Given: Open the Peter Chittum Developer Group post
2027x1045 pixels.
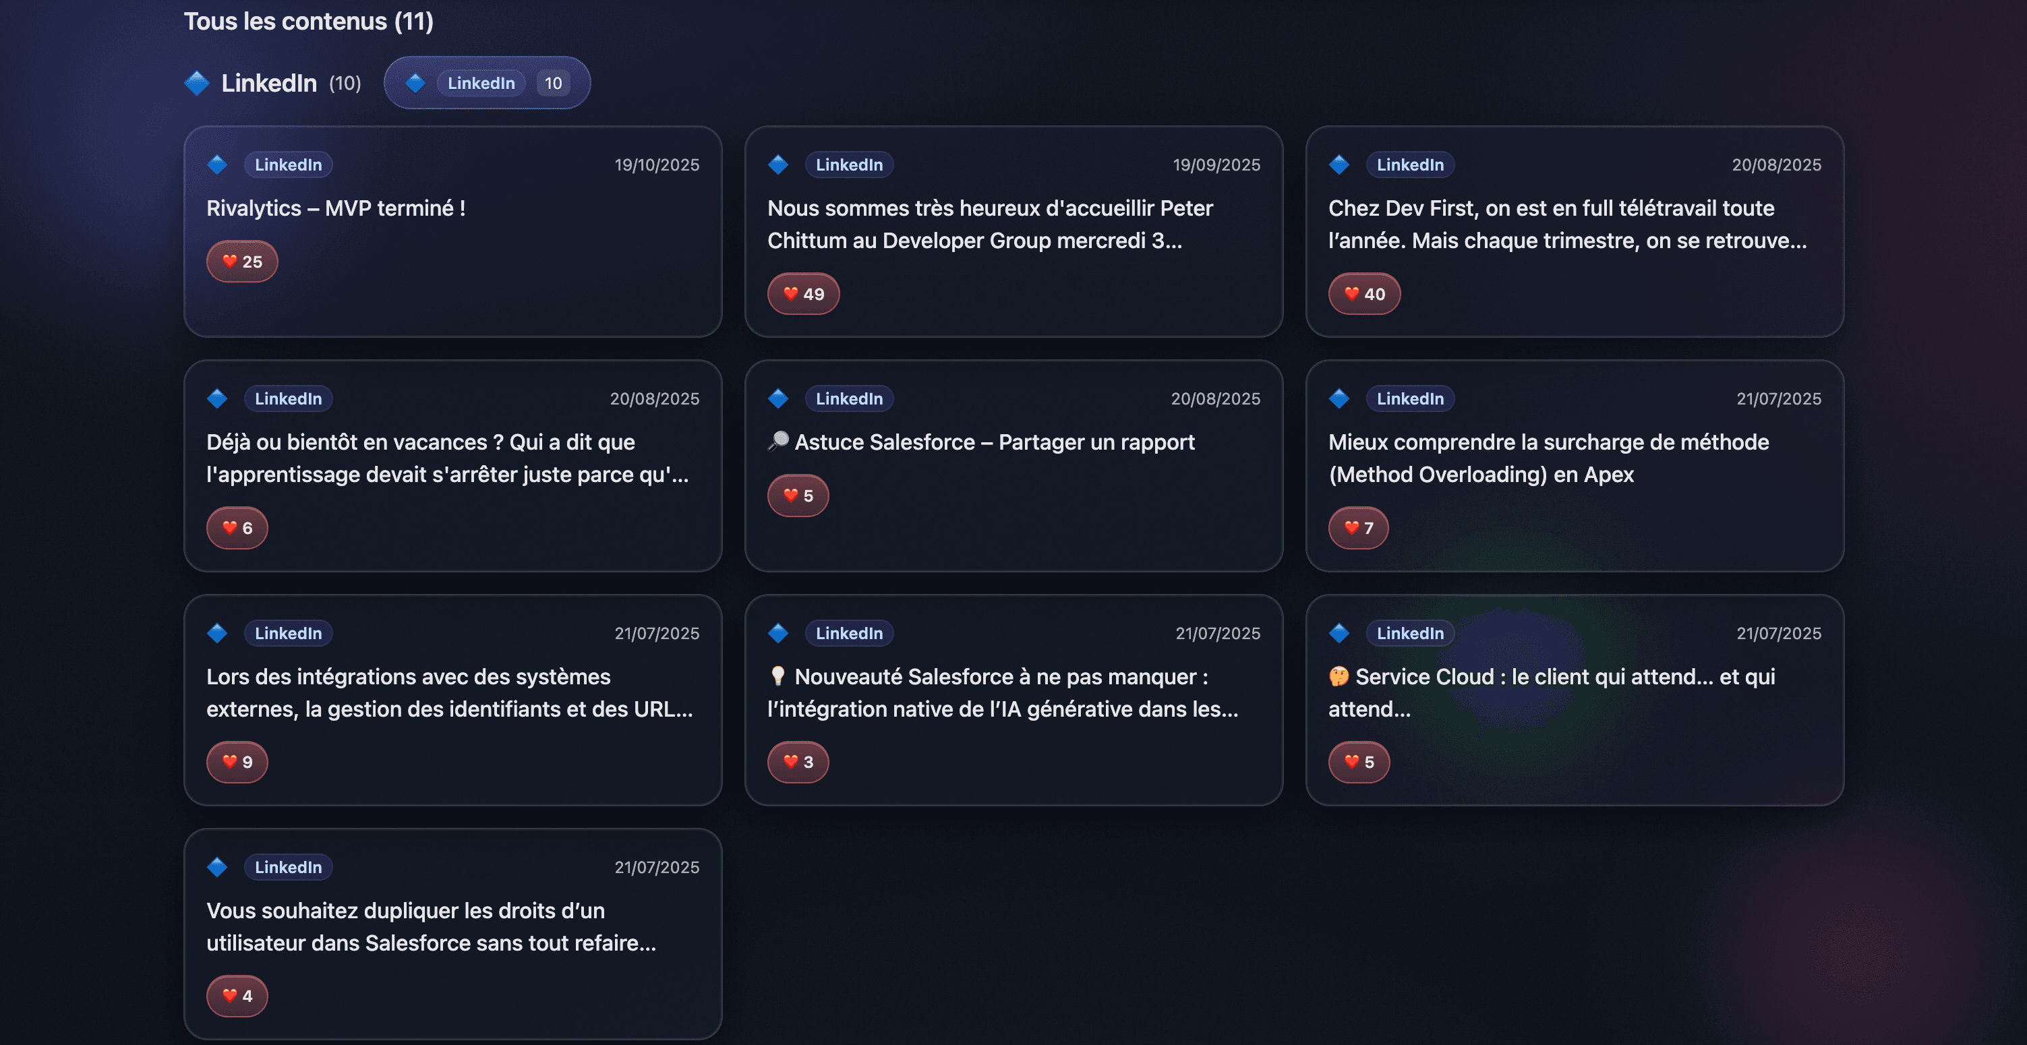Looking at the screenshot, I should coord(989,225).
